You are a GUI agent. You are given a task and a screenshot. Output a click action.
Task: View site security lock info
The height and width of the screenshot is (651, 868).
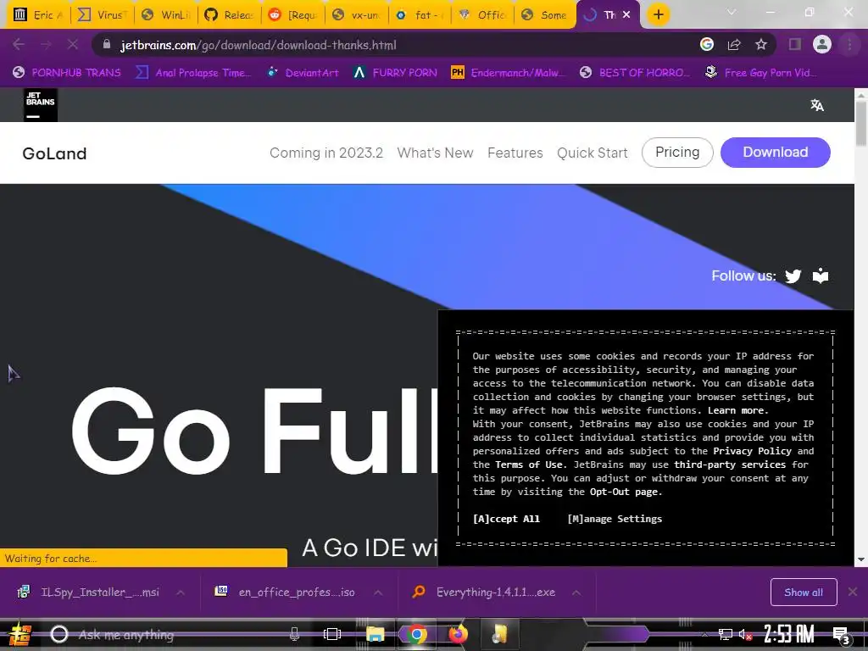pos(107,45)
